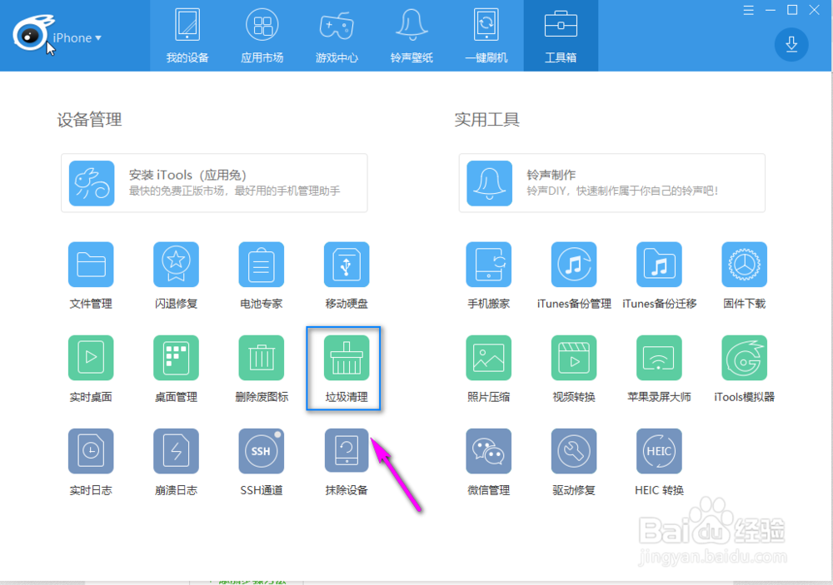This screenshot has height=585, width=833.
Task: Open the downloads arrow button in header
Action: (791, 44)
